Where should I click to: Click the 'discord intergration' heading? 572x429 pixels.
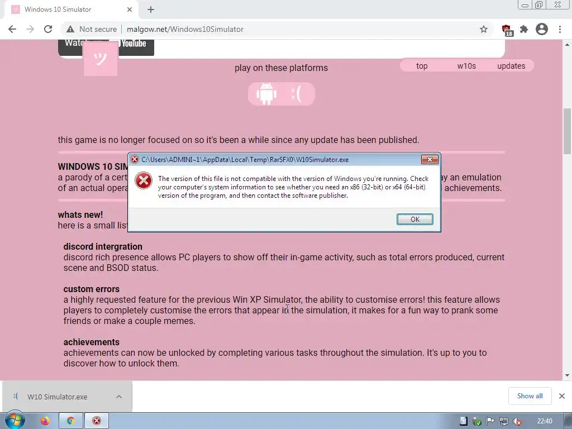pyautogui.click(x=103, y=246)
